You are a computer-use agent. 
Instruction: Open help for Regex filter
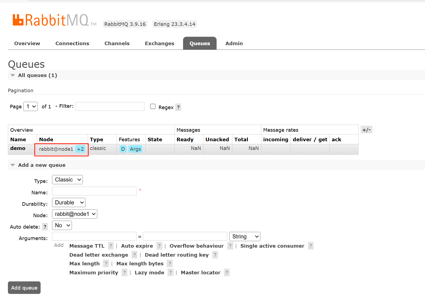178,107
